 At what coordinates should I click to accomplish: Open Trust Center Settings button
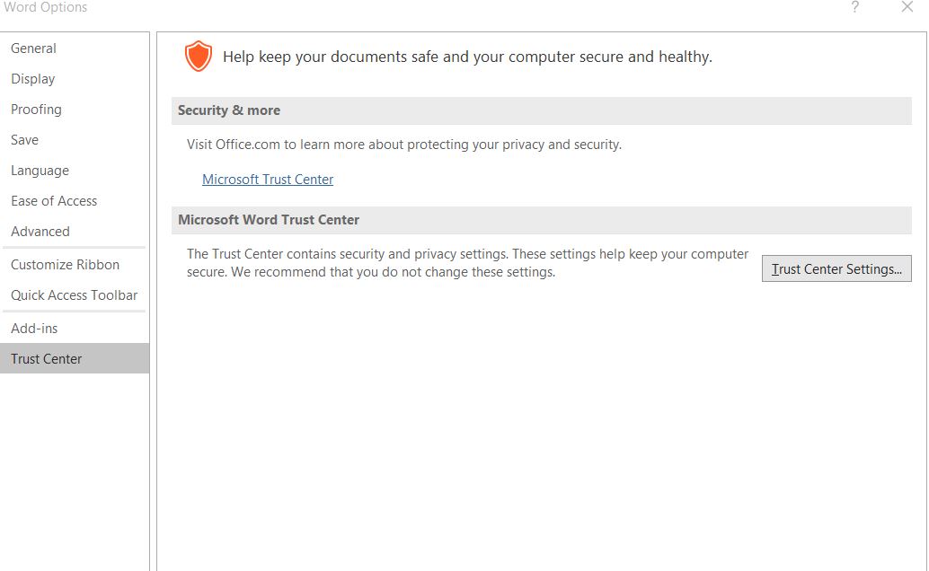pyautogui.click(x=836, y=269)
